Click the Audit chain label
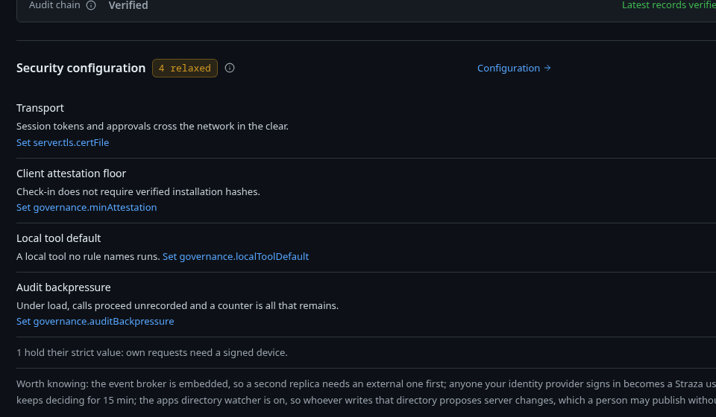Screen dimensions: 716x417 tap(54, 5)
